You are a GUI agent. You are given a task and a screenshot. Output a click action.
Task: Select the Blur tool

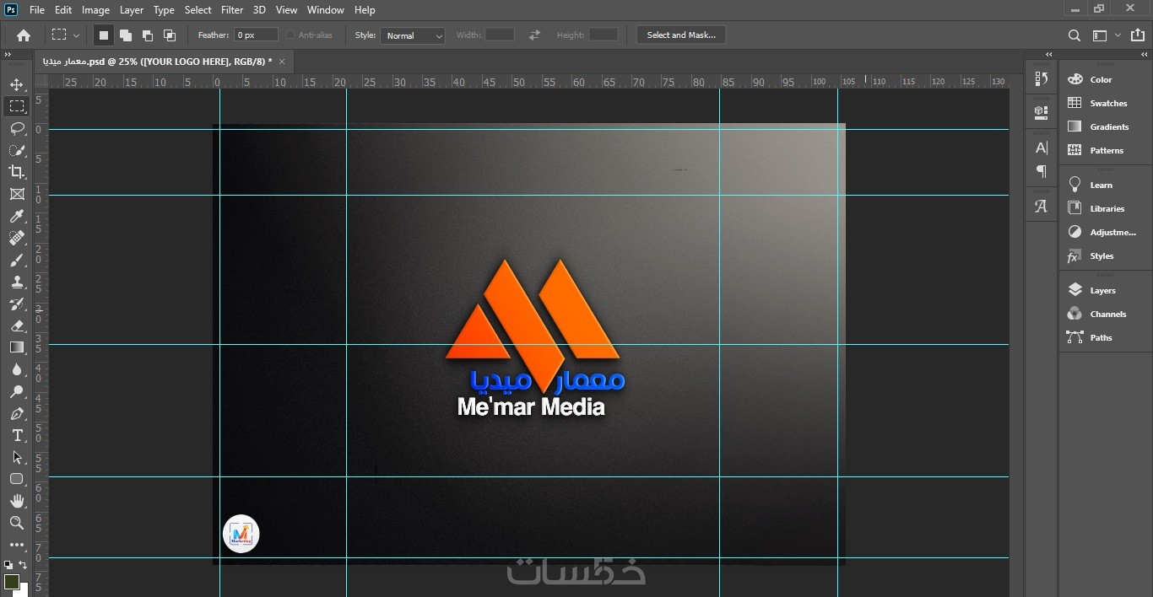[x=17, y=369]
